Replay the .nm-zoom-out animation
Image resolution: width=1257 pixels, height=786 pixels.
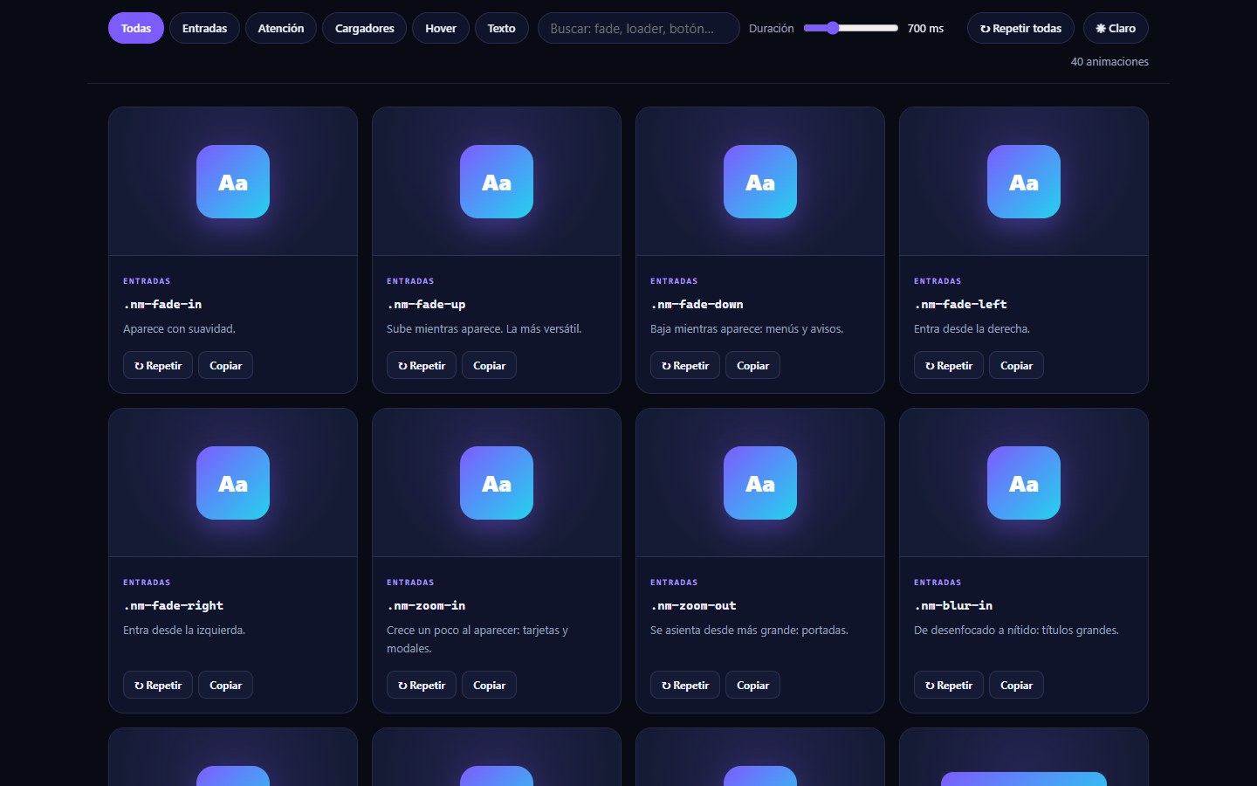[685, 685]
